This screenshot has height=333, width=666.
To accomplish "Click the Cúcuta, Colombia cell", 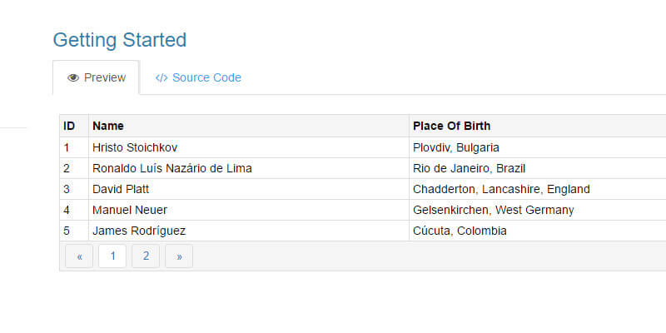I will [460, 231].
